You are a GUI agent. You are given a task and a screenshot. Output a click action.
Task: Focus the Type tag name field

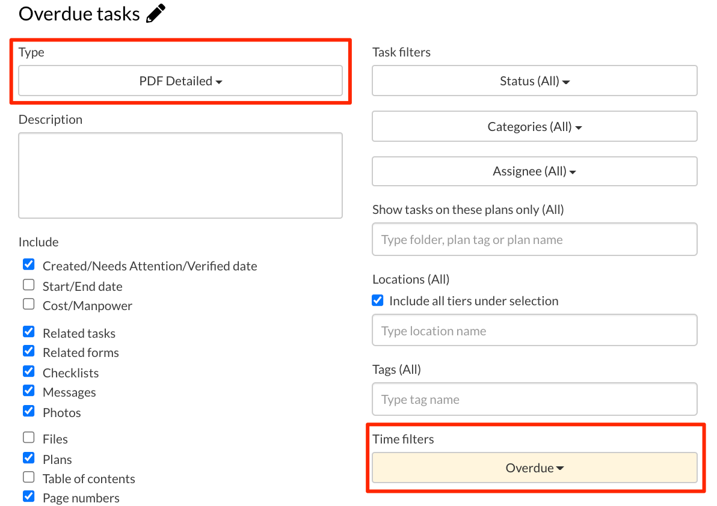point(534,400)
